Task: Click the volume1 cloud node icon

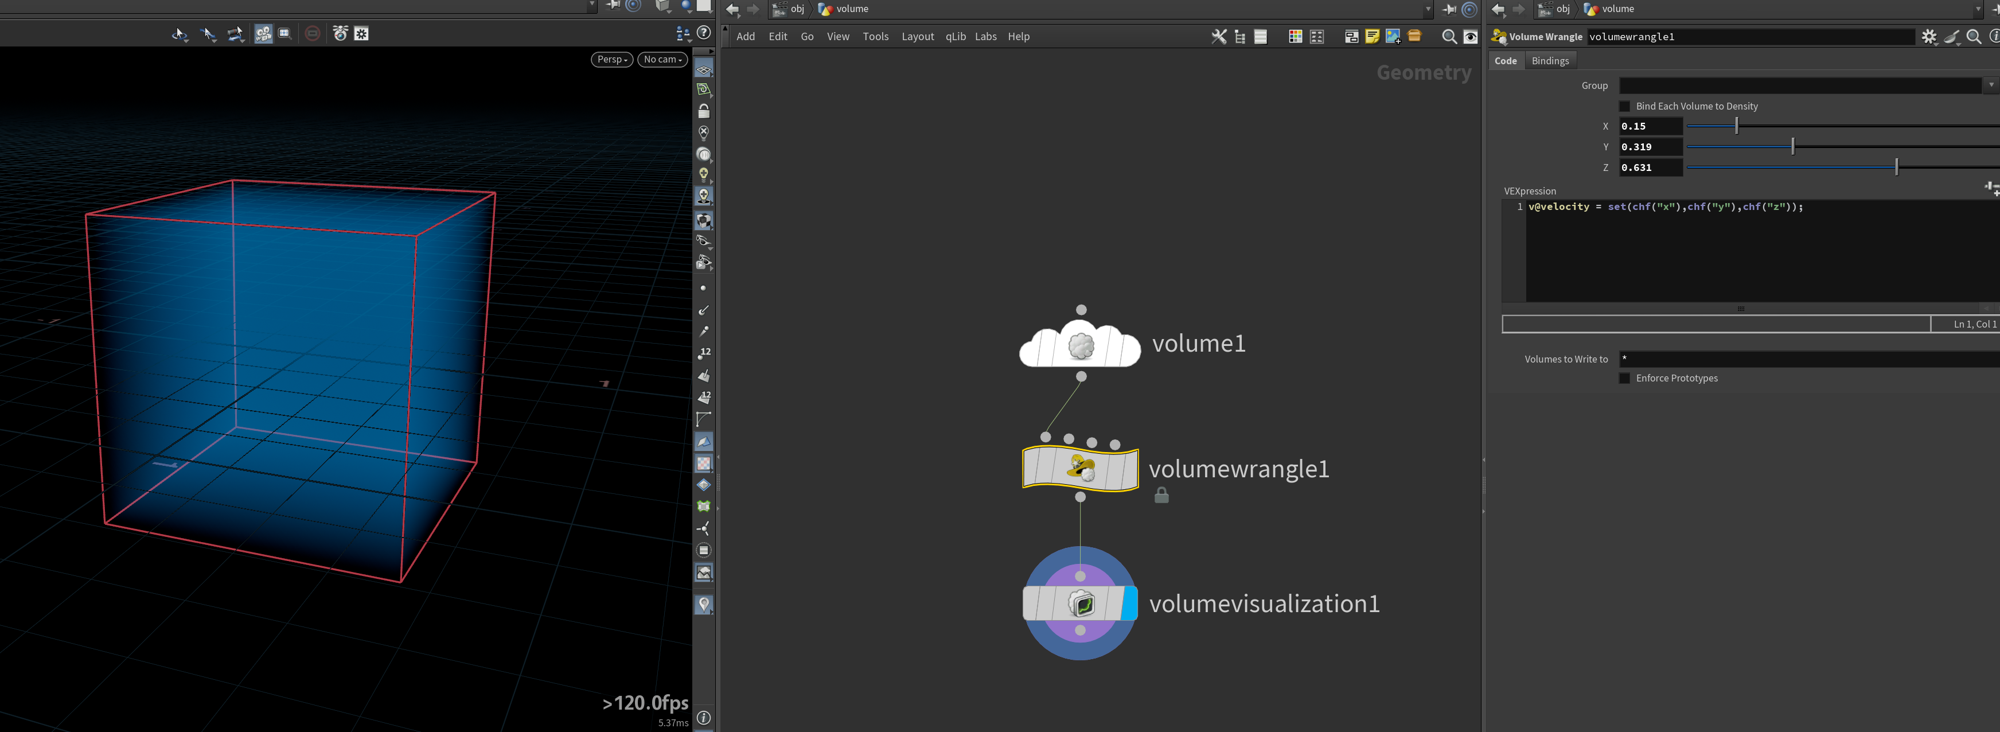Action: (1080, 344)
